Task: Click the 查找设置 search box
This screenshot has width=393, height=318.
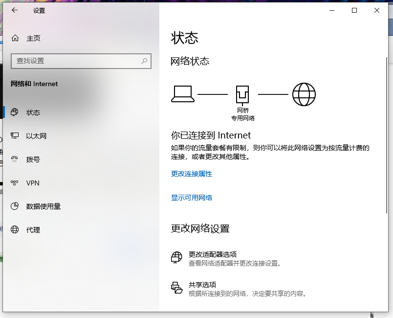Action: [x=81, y=61]
